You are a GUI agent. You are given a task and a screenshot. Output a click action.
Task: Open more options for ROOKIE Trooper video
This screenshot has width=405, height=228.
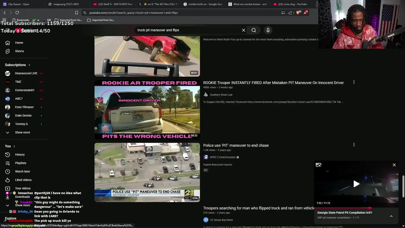(354, 82)
